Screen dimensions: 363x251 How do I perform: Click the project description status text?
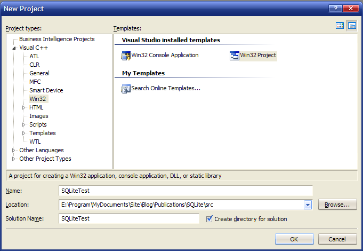[115, 176]
